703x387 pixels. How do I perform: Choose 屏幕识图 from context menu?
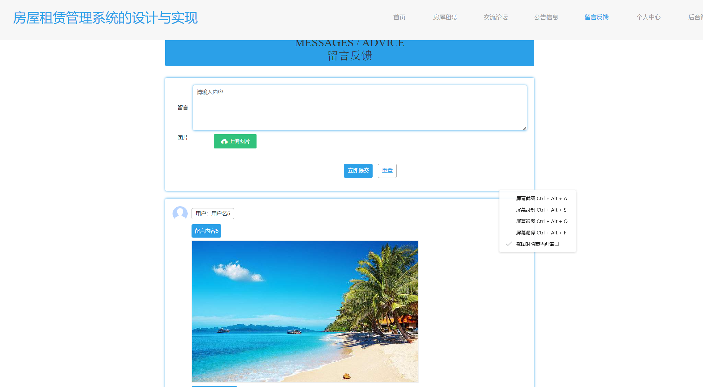[x=541, y=221]
